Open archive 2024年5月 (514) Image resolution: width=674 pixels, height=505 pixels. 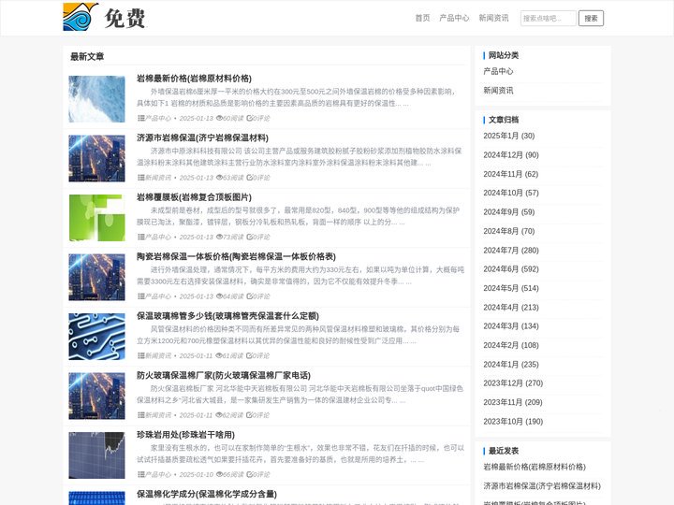coord(511,288)
